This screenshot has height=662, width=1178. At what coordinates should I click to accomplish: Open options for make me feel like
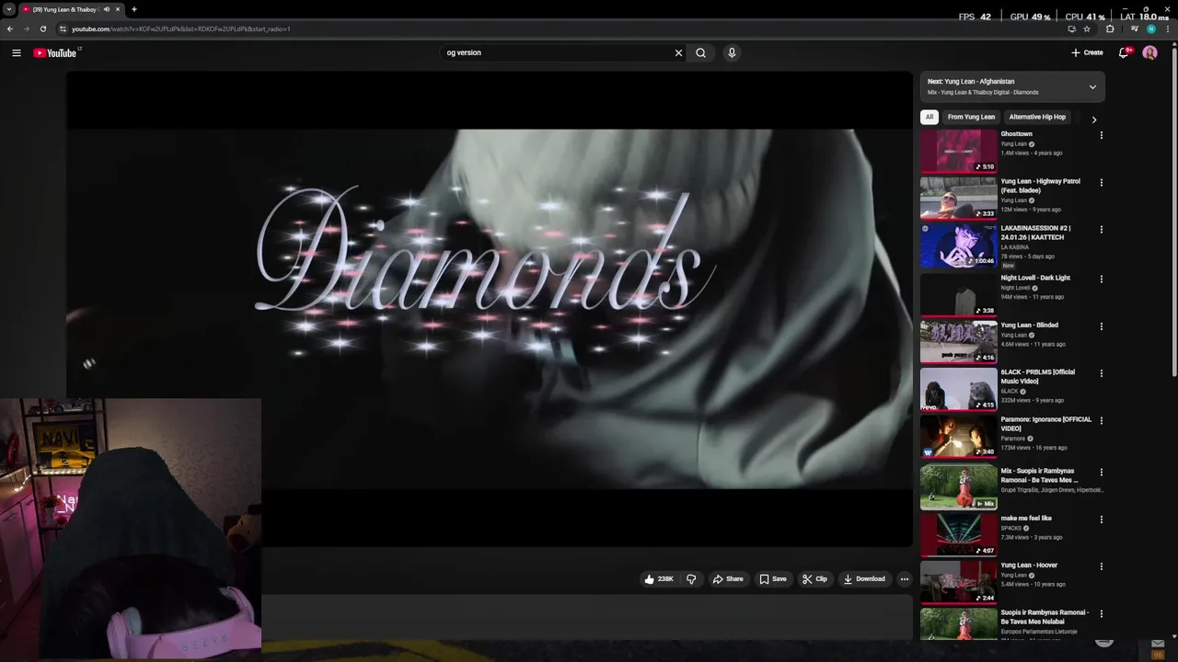1101,519
